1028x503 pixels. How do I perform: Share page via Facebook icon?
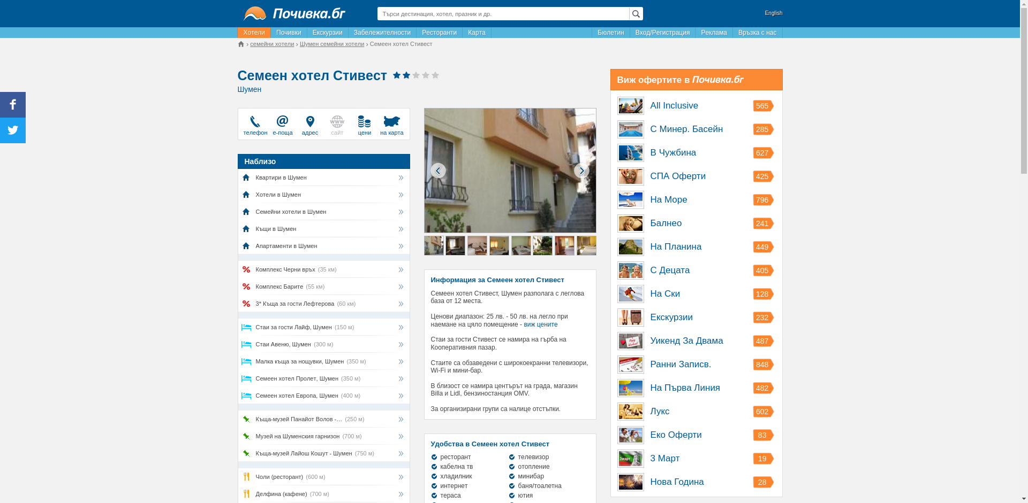tap(13, 105)
